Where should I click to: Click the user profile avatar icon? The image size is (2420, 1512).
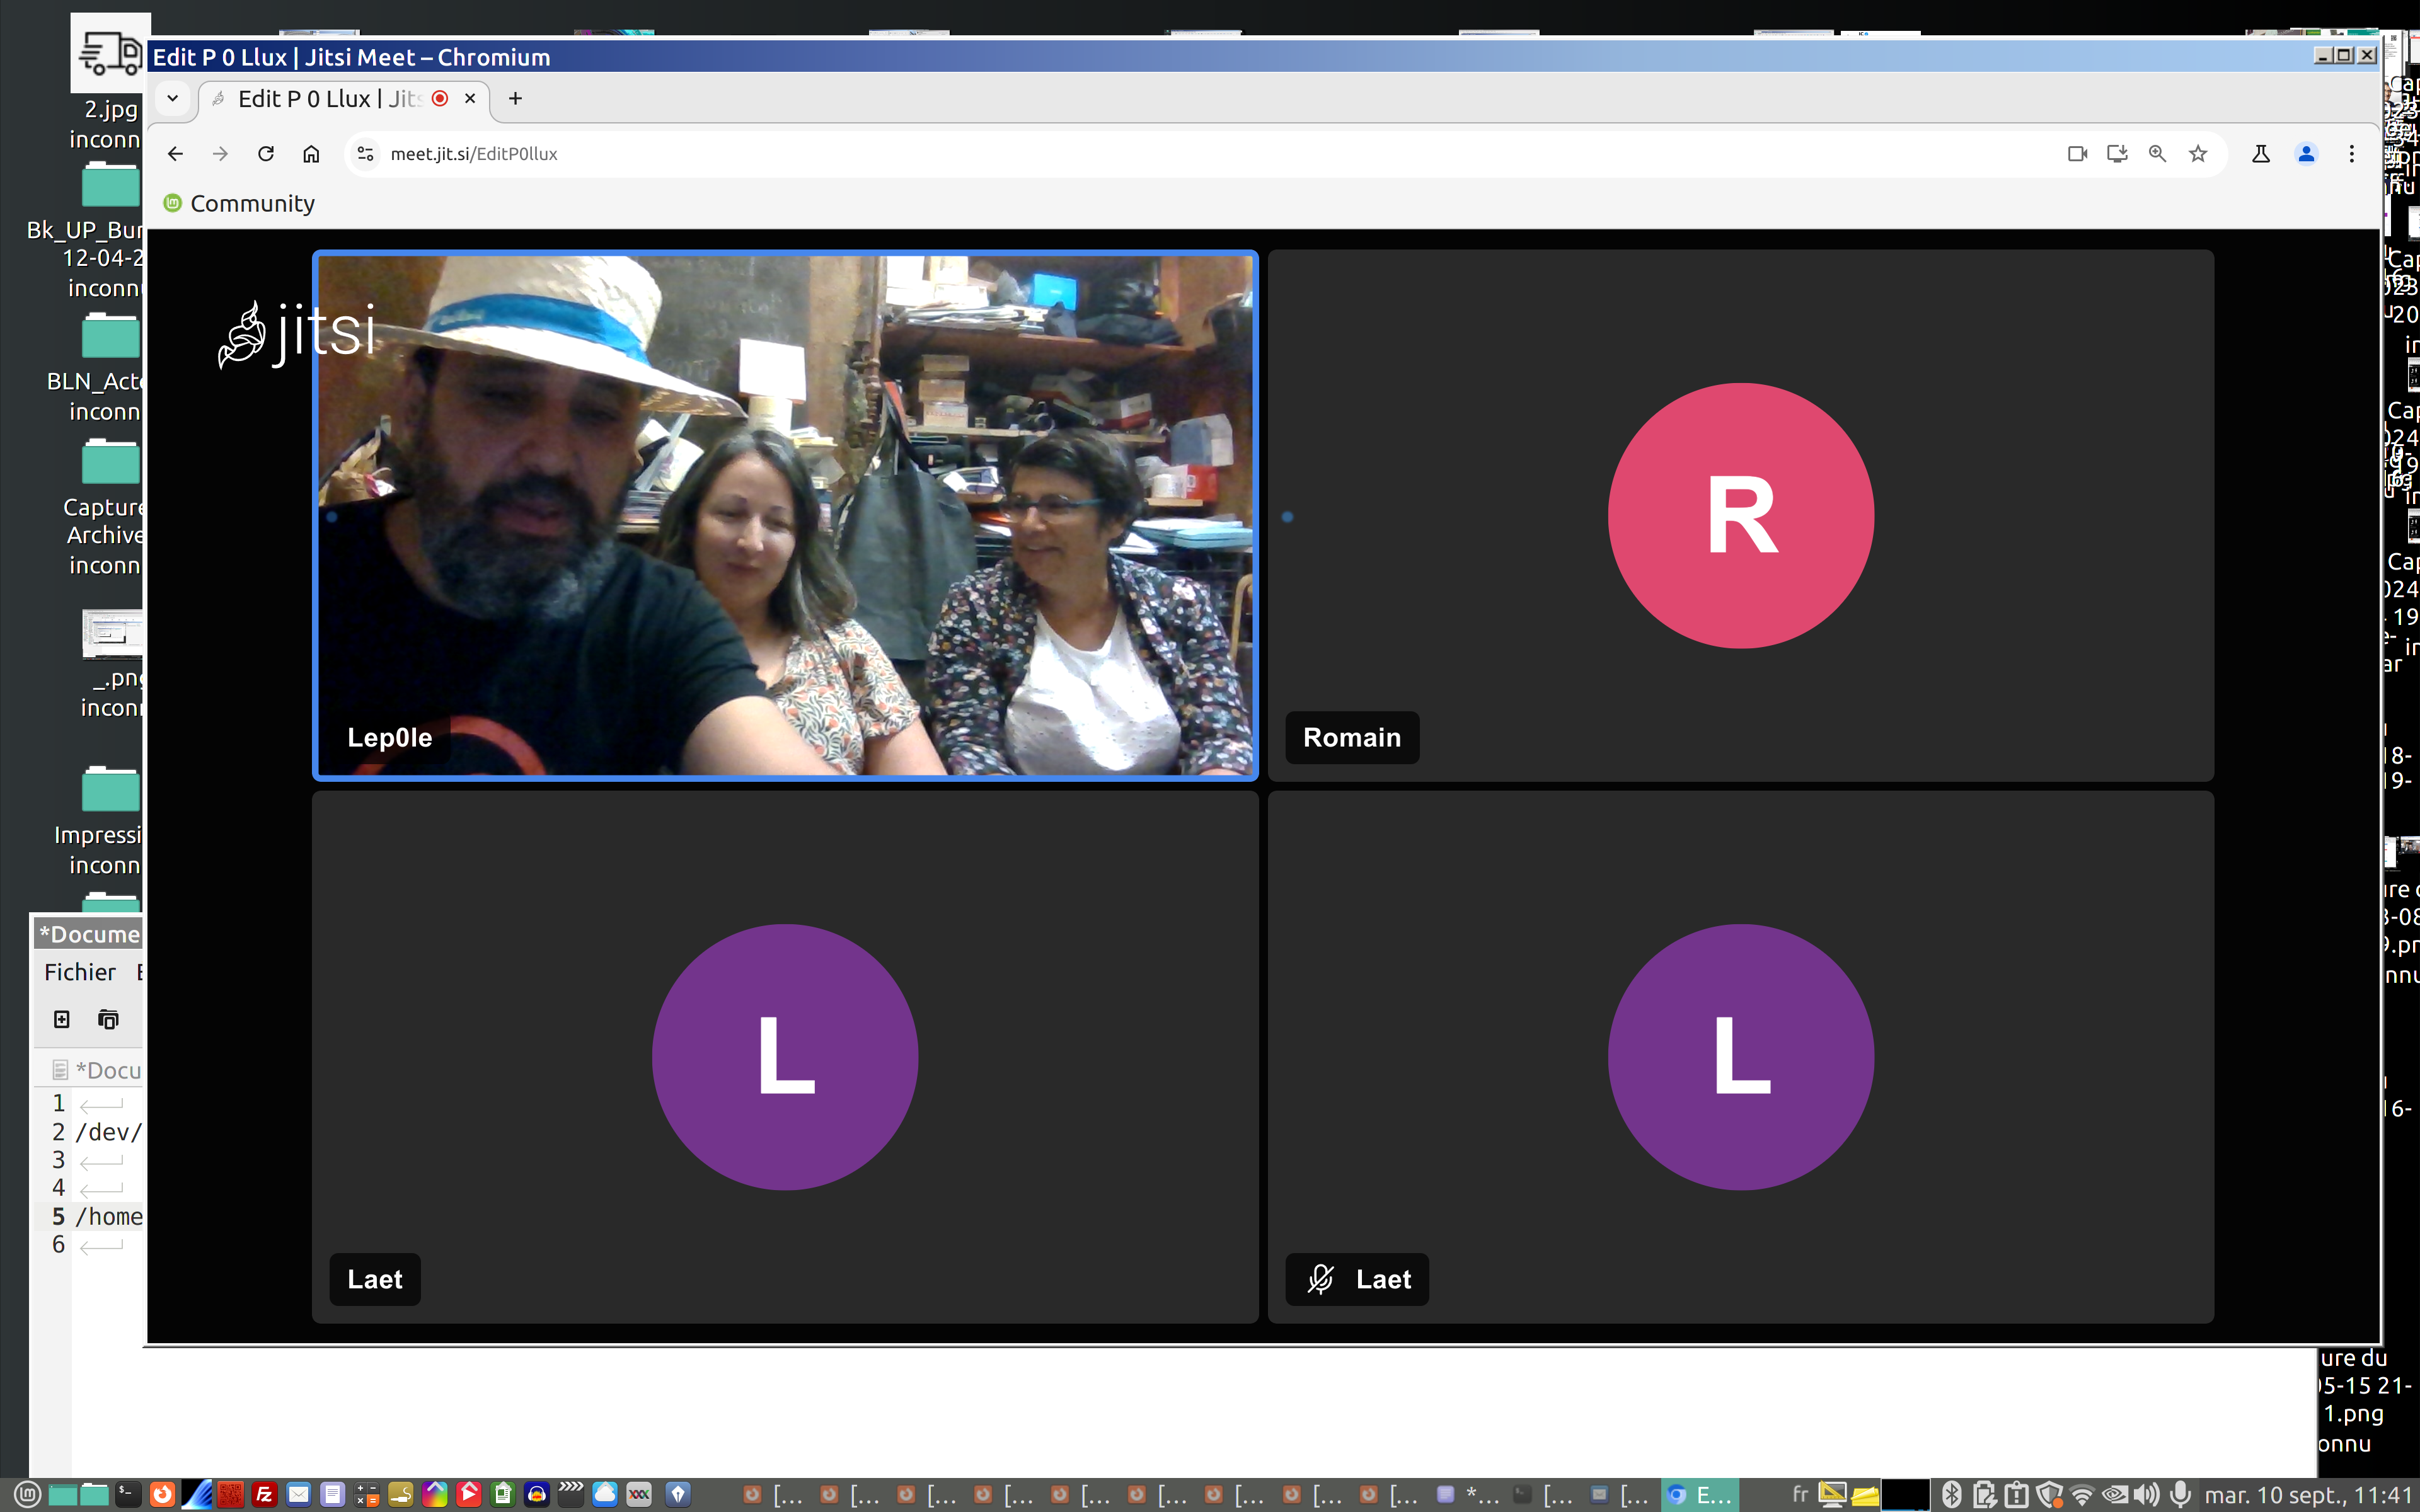coord(2306,154)
